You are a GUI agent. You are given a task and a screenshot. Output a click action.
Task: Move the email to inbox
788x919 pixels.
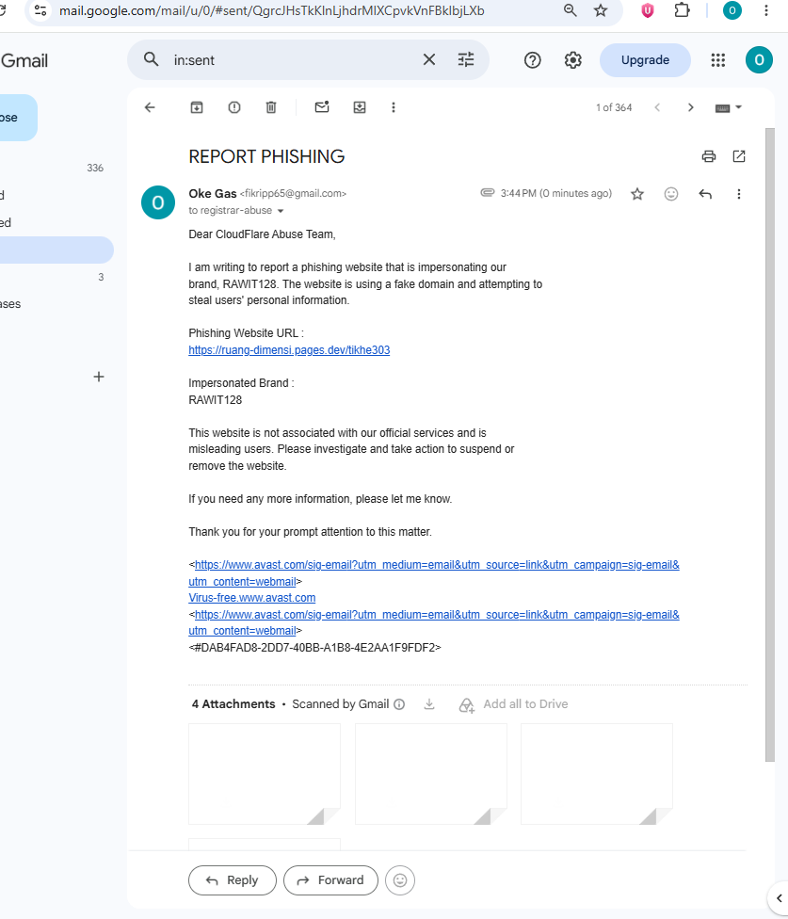click(360, 107)
